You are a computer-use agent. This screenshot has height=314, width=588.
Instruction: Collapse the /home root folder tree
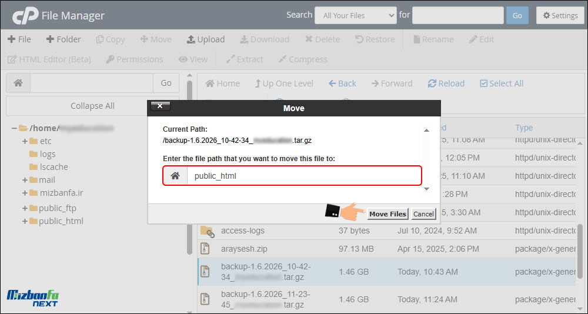click(14, 128)
